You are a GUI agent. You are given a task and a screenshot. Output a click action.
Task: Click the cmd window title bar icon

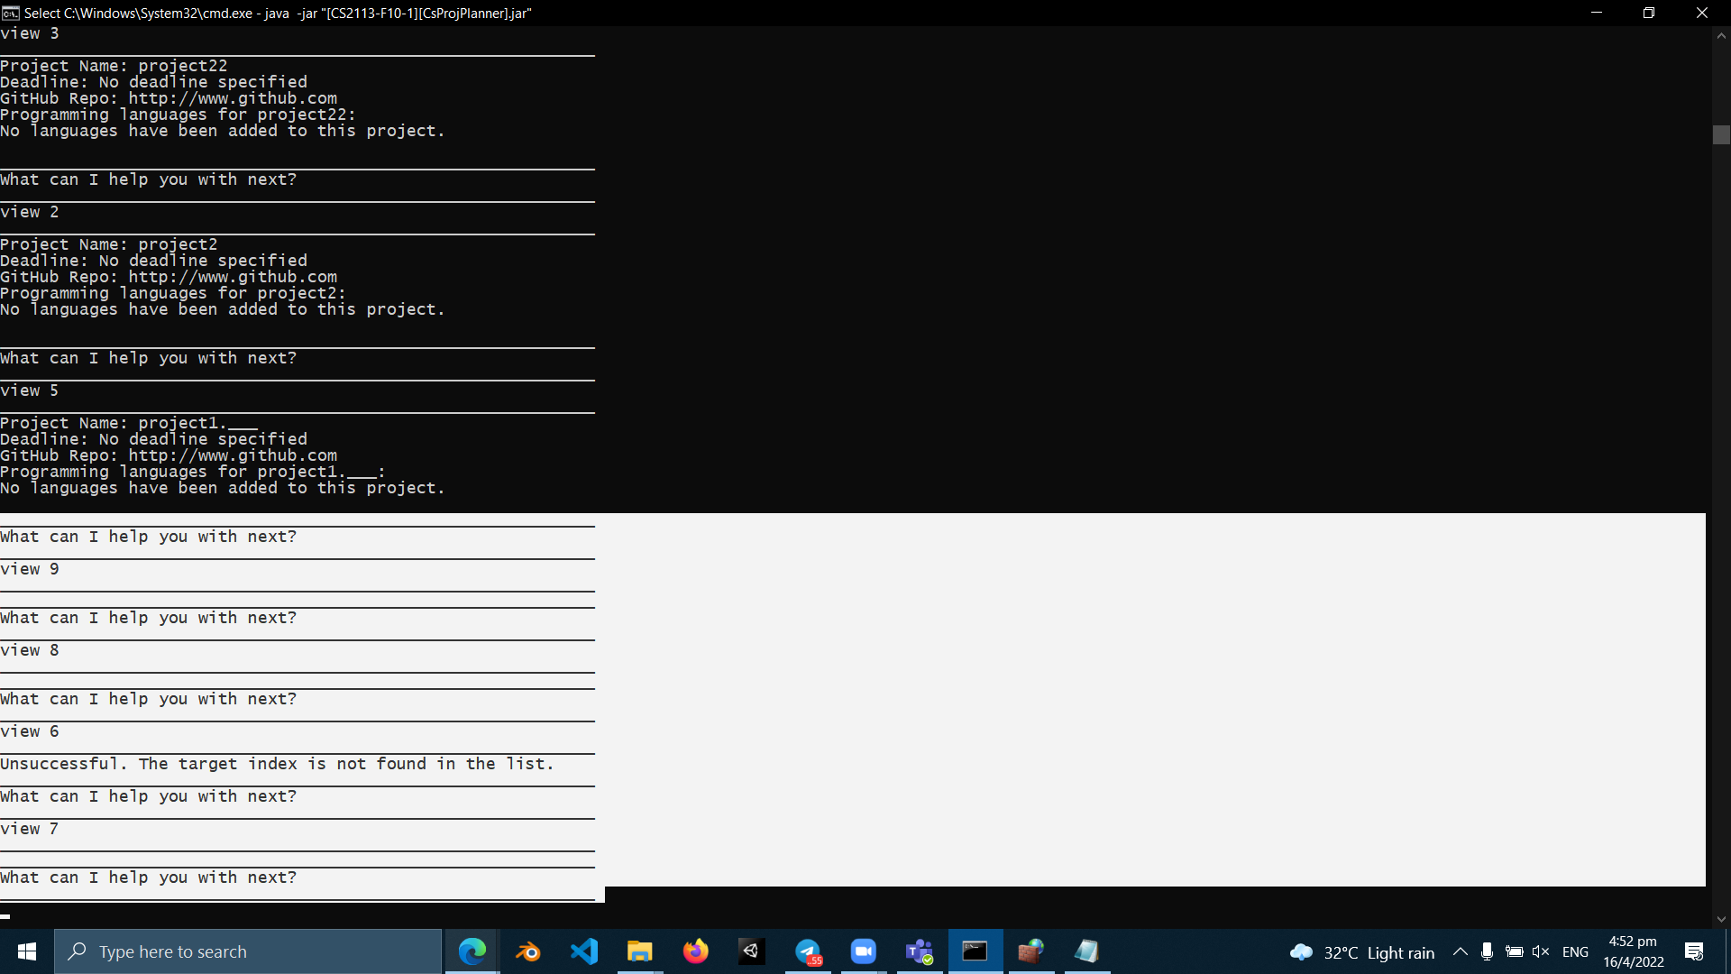pos(11,13)
